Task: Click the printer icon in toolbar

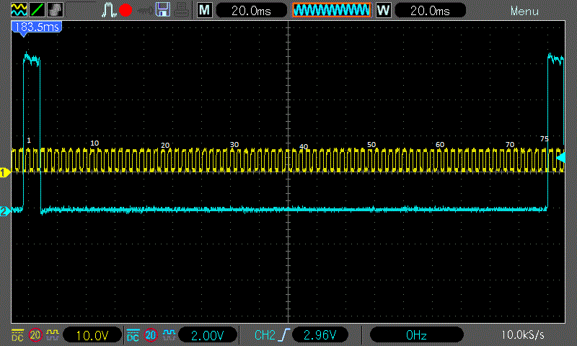Action: click(x=182, y=10)
